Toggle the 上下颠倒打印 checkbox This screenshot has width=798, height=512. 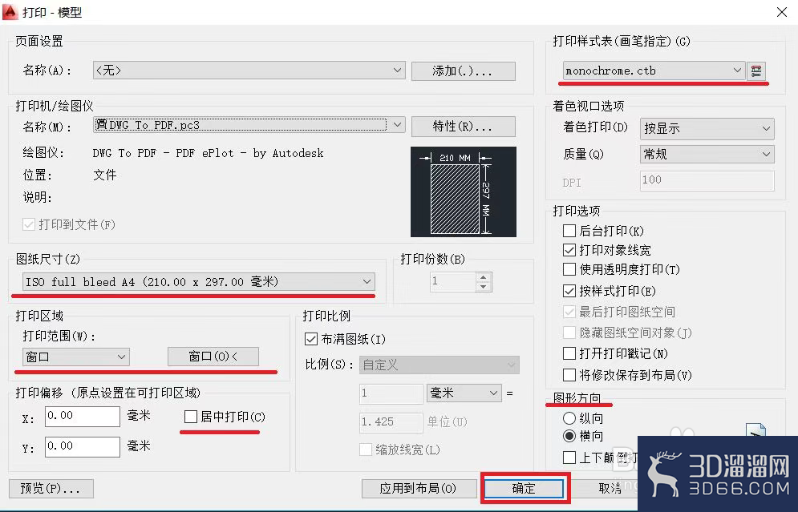pos(569,457)
